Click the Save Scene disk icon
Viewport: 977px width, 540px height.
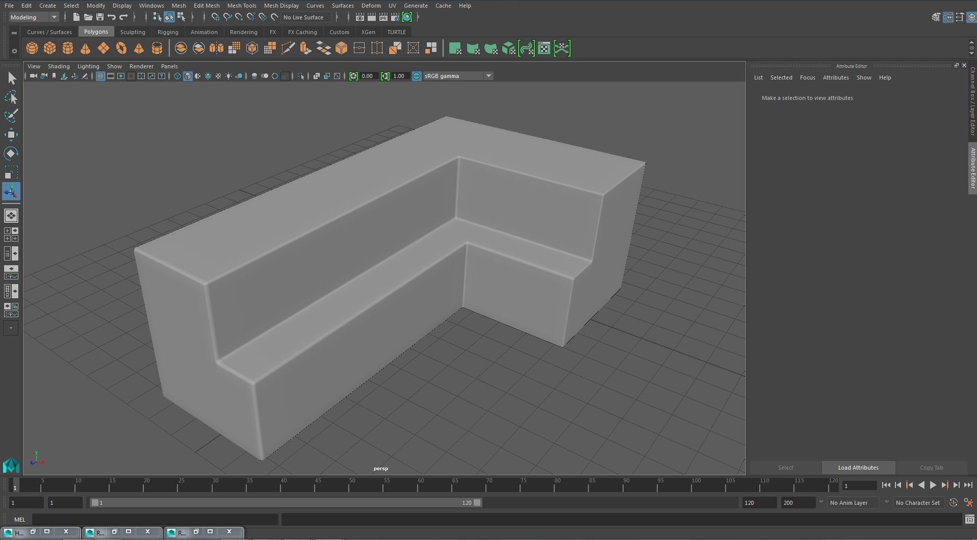99,17
